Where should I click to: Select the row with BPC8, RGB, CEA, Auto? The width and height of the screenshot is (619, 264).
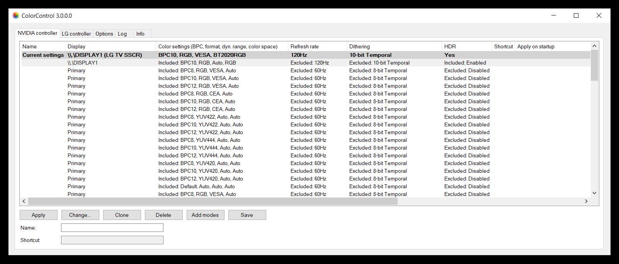click(x=306, y=94)
